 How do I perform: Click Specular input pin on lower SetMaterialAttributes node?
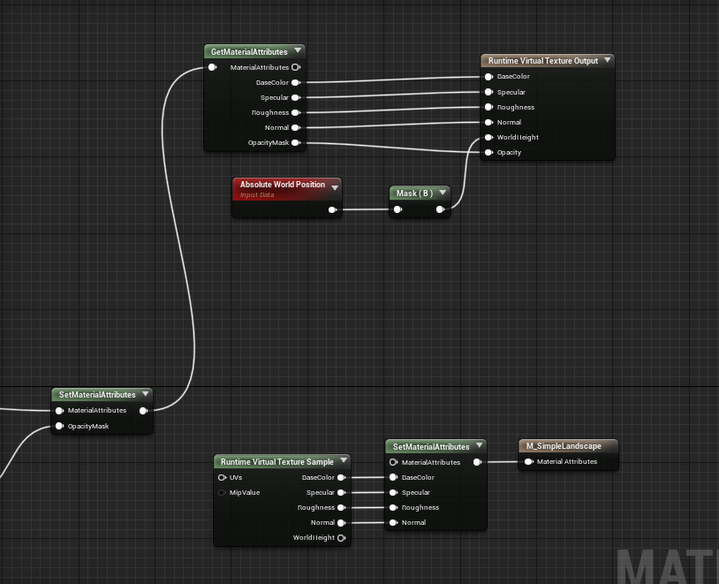393,493
